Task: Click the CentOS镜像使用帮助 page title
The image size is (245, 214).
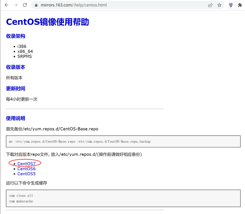Action: click(48, 22)
